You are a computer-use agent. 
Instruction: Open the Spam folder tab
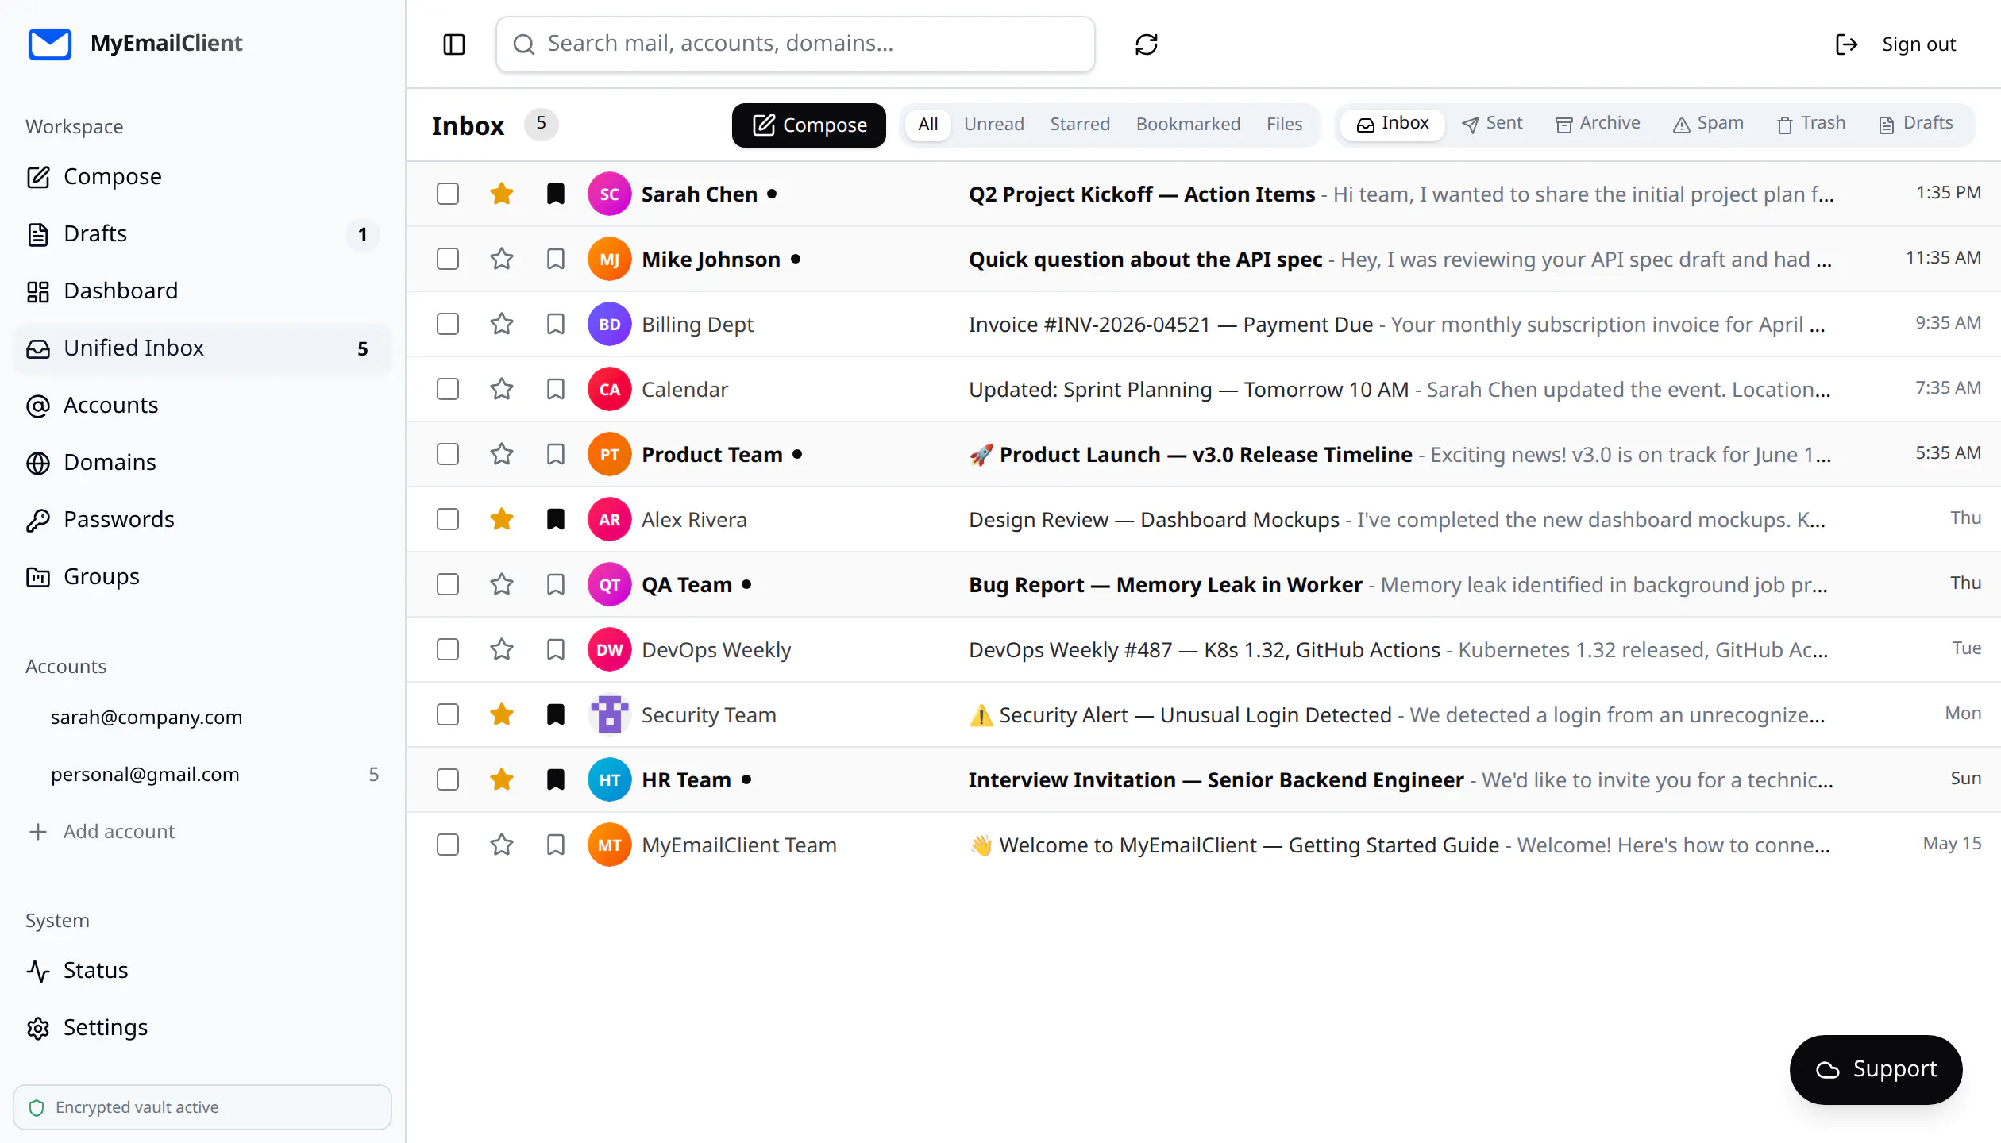point(1708,124)
